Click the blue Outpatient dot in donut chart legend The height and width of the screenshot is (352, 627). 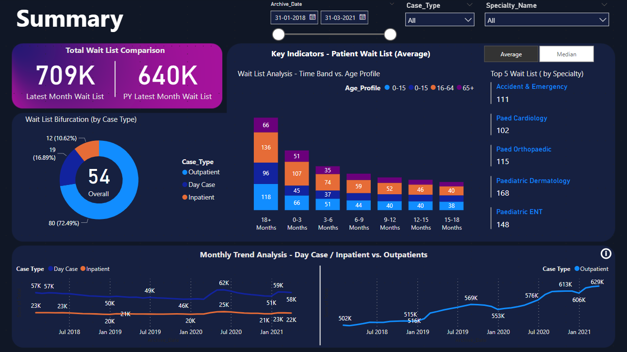185,172
